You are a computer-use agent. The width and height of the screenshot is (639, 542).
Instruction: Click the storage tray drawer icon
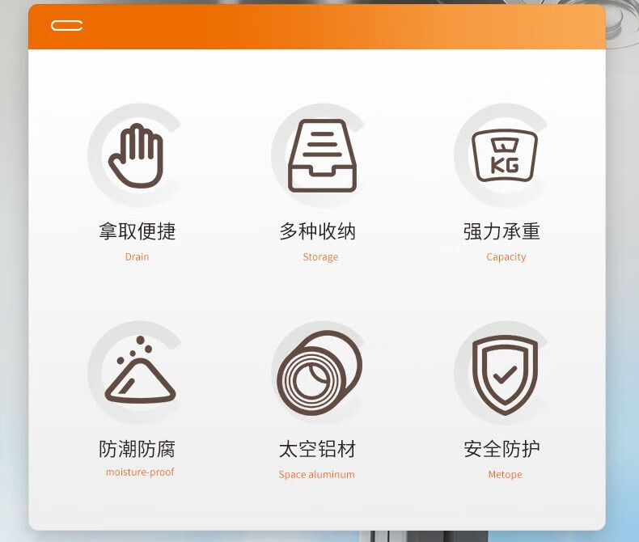[322, 155]
